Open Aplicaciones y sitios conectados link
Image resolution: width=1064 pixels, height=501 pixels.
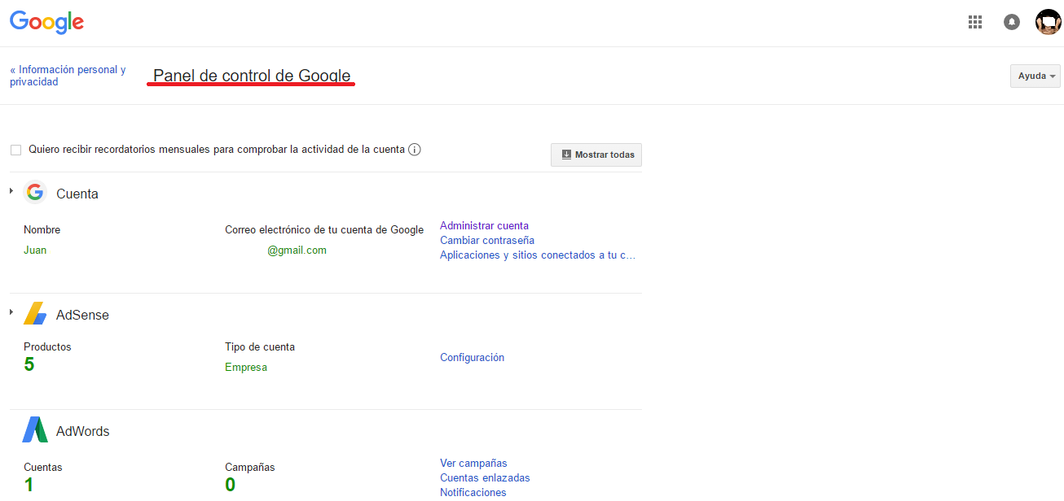538,255
